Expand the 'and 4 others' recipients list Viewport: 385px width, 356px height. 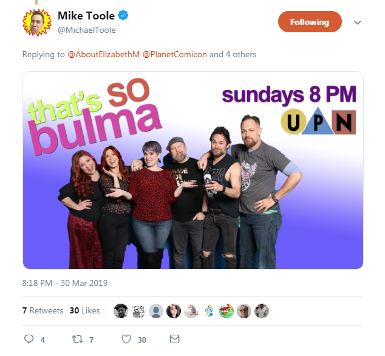pyautogui.click(x=233, y=54)
